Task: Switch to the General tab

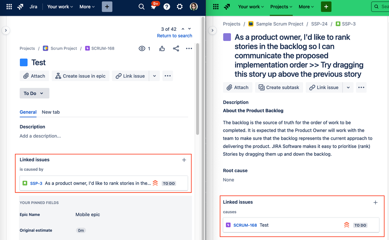Action: click(28, 112)
